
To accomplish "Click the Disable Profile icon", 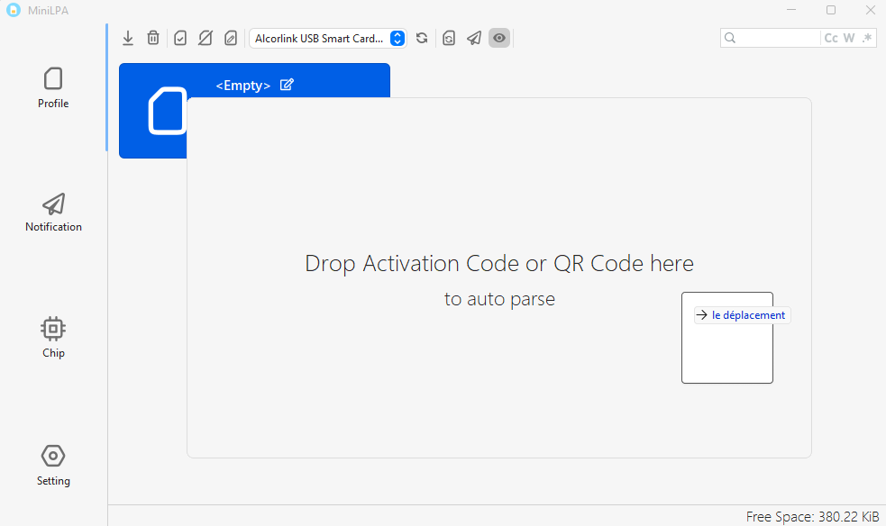I will pyautogui.click(x=206, y=38).
